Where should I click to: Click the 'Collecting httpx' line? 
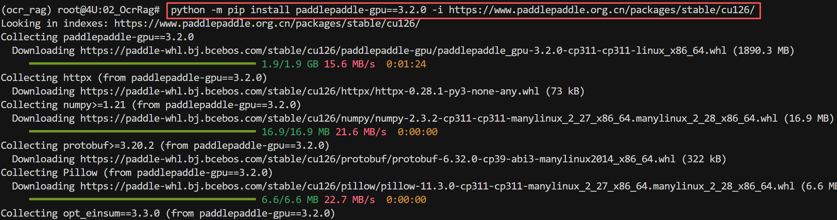tap(134, 78)
